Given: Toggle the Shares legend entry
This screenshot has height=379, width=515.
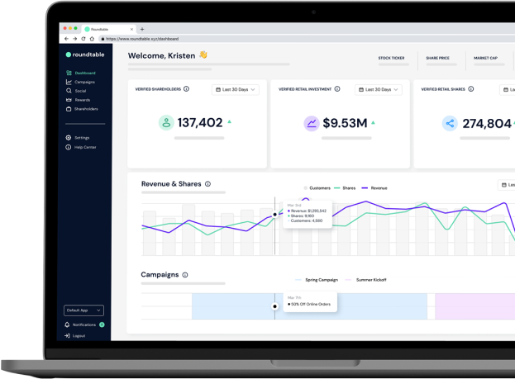Looking at the screenshot, I should pos(345,188).
